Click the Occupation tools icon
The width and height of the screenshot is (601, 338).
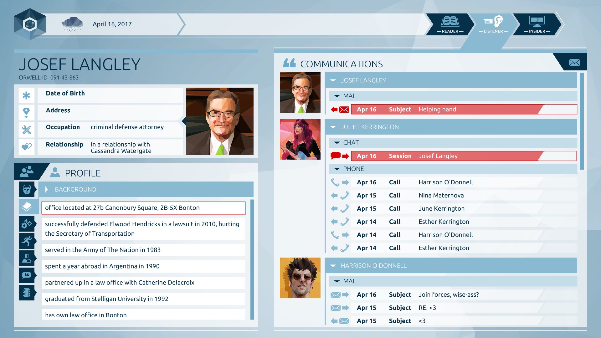tap(27, 130)
